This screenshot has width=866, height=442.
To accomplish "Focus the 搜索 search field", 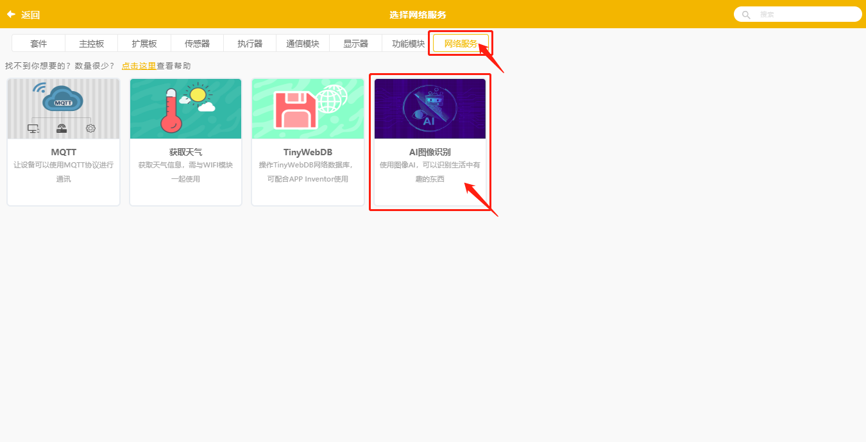I will coord(797,14).
